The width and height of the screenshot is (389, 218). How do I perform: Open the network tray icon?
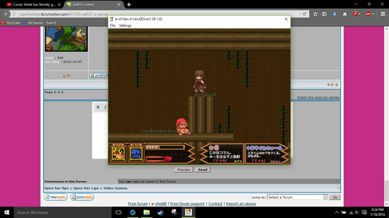[351, 212]
